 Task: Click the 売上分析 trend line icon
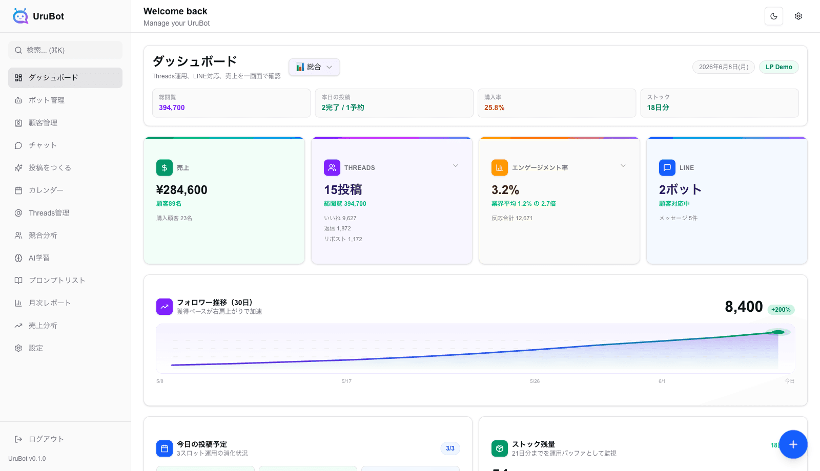click(18, 326)
